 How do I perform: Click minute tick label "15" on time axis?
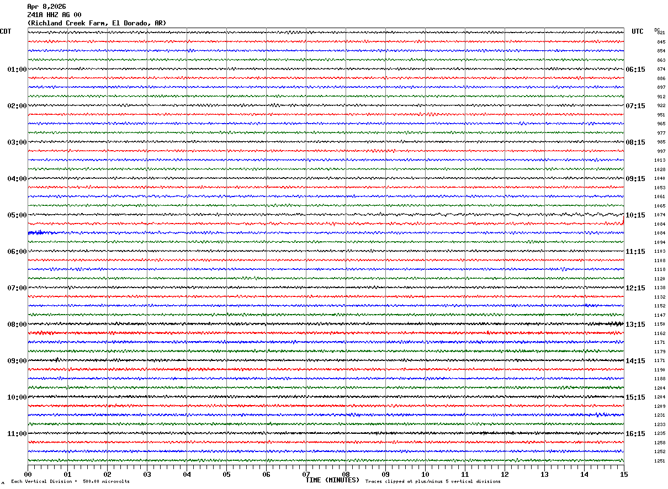point(624,474)
